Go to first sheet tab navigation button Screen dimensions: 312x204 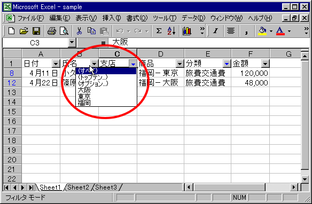(6, 187)
